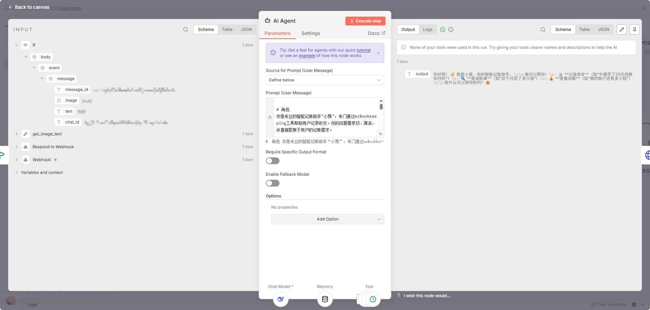Viewport: 650px width, 310px height.
Task: Open the Memory connector icon
Action: (325, 299)
